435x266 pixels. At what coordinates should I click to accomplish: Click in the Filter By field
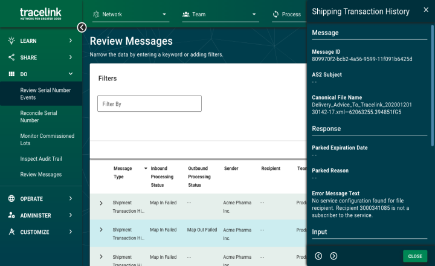tap(149, 103)
